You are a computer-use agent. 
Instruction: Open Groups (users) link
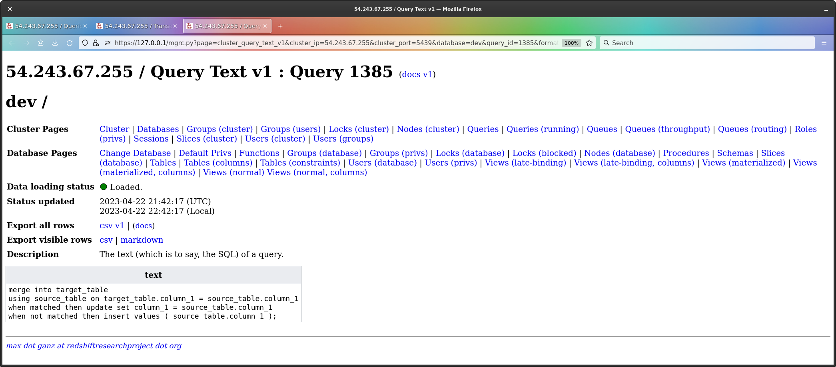coord(291,129)
